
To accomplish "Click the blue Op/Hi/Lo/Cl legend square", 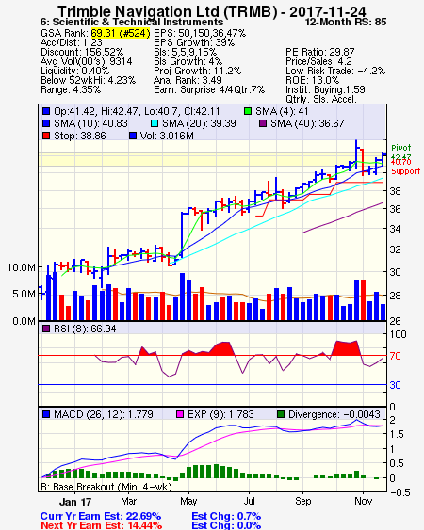I will [x=46, y=111].
